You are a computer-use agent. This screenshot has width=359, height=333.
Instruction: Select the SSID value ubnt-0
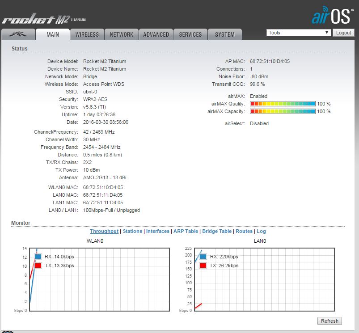click(90, 92)
